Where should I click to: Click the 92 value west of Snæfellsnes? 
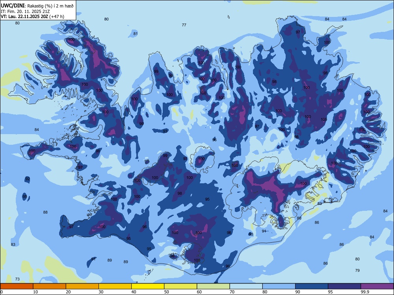(28, 179)
